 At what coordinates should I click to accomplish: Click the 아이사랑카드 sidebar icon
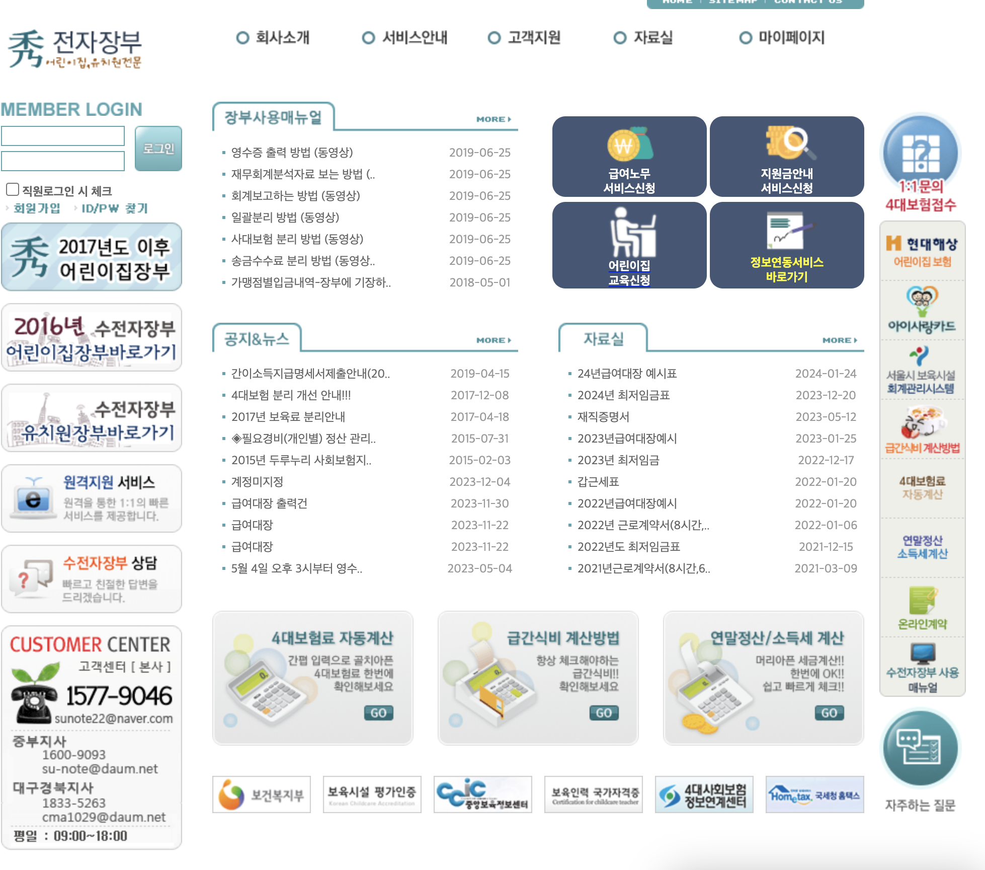[x=922, y=301]
